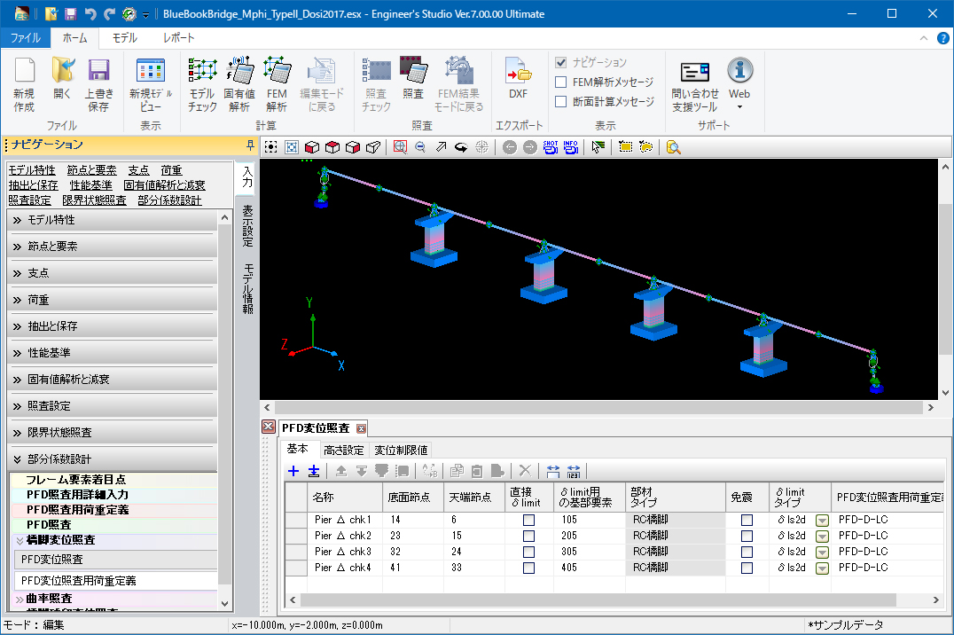The image size is (954, 635).
Task: Click the 性能基準 navigation link
Action: point(90,185)
